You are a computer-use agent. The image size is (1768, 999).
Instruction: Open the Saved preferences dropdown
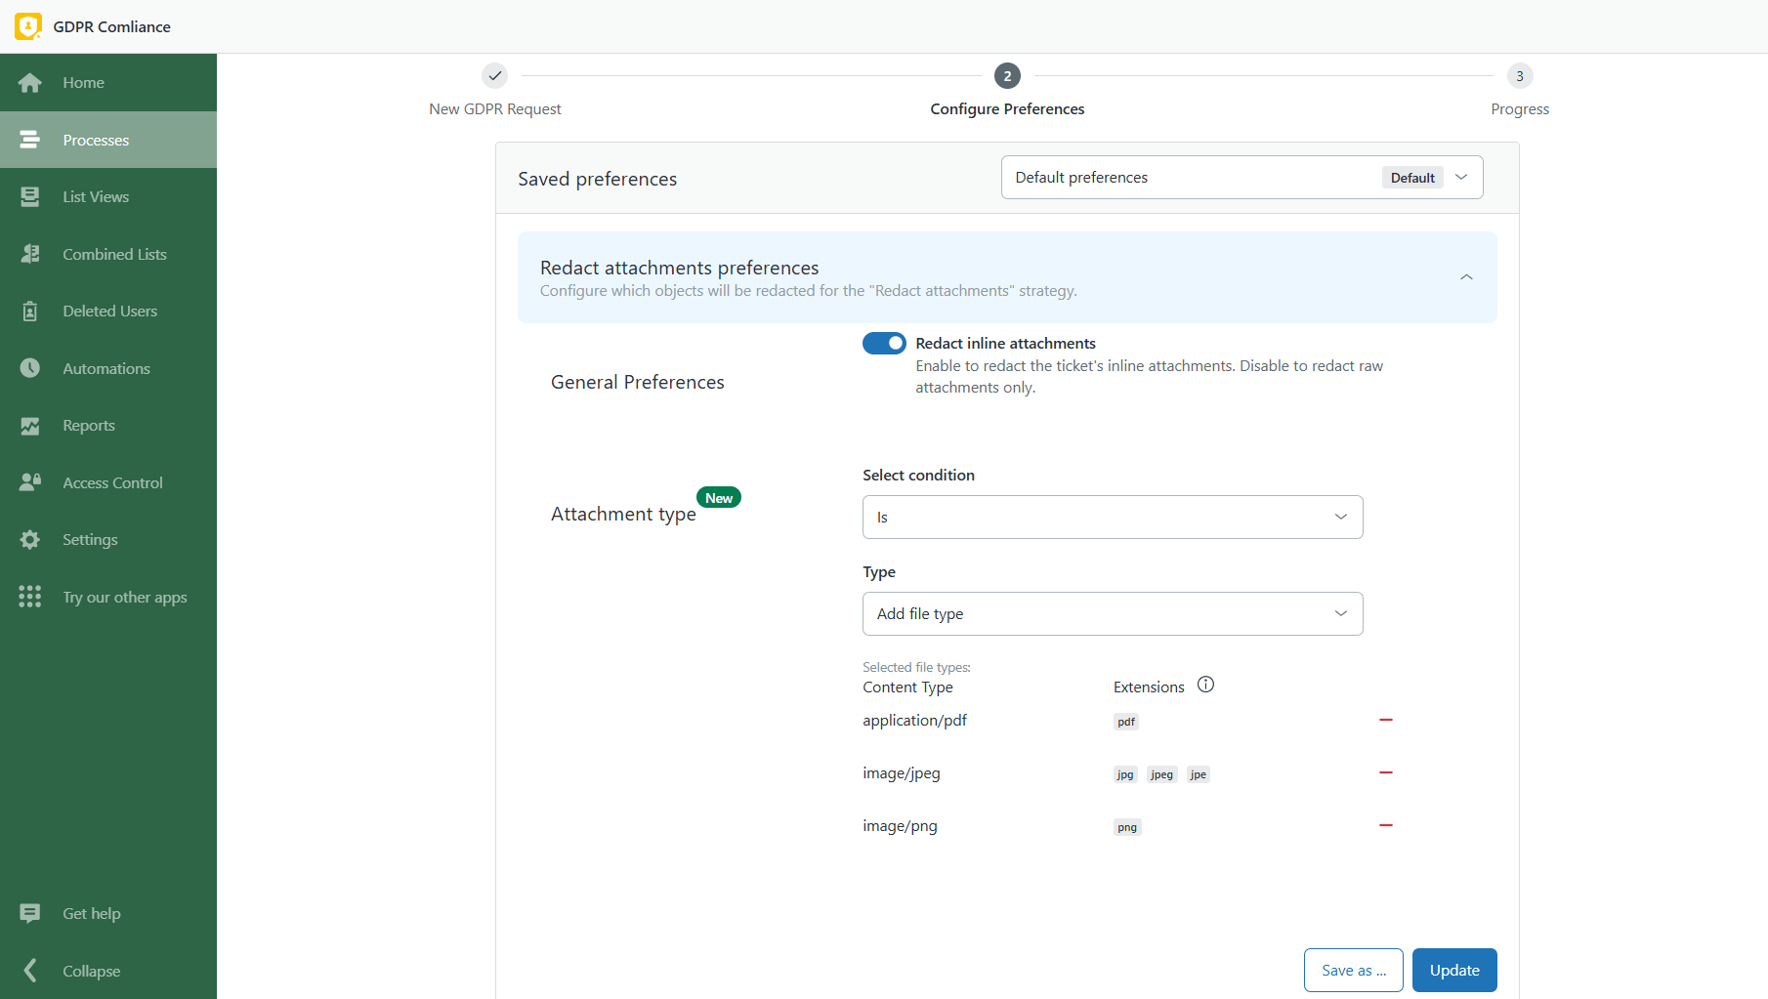coord(1242,177)
